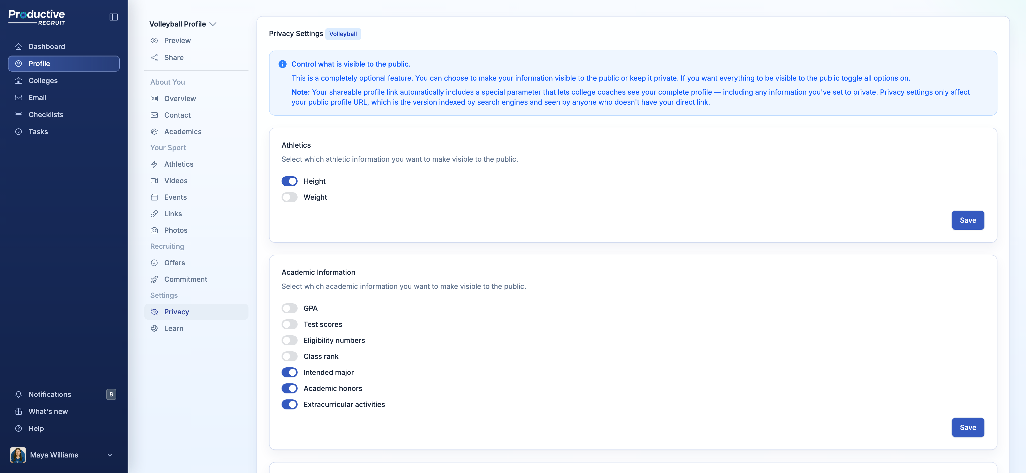1026x473 pixels.
Task: Open the Help question mark icon
Action: click(x=19, y=428)
